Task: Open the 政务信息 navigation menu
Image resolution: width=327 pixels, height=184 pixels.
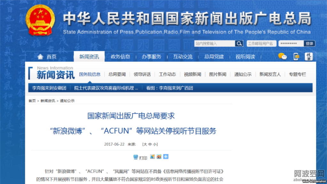Action: click(120, 57)
